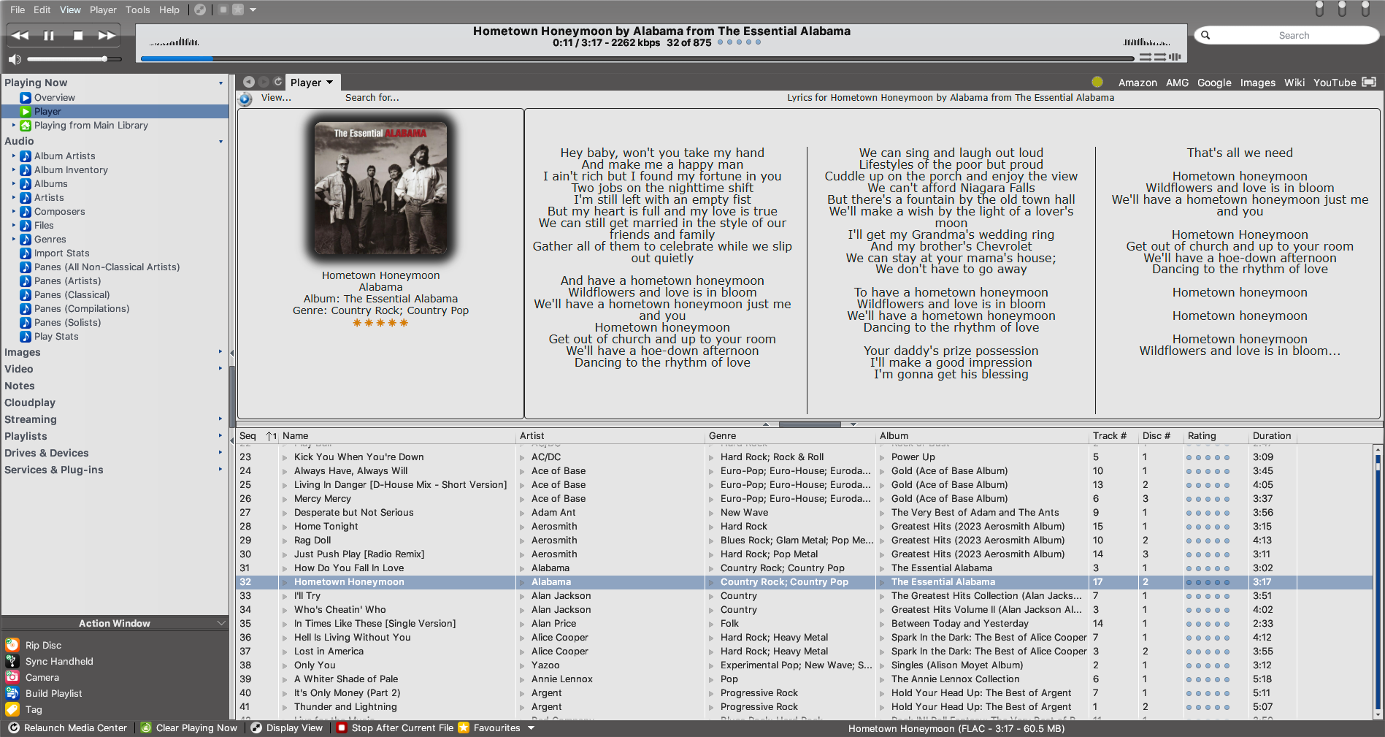Click the View... button above the album art

pos(276,98)
